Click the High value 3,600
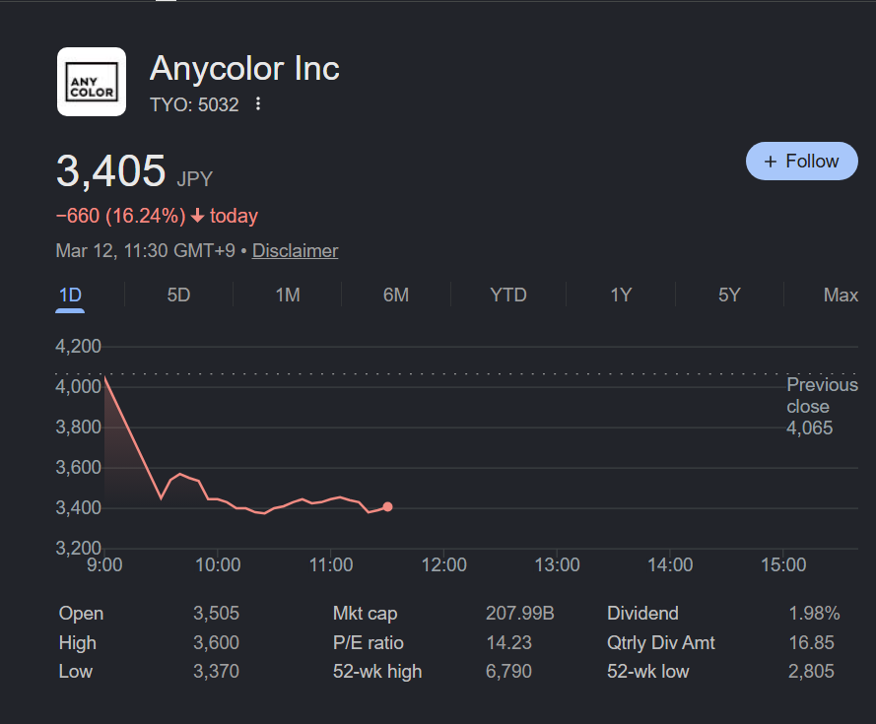This screenshot has width=876, height=724. (x=216, y=642)
